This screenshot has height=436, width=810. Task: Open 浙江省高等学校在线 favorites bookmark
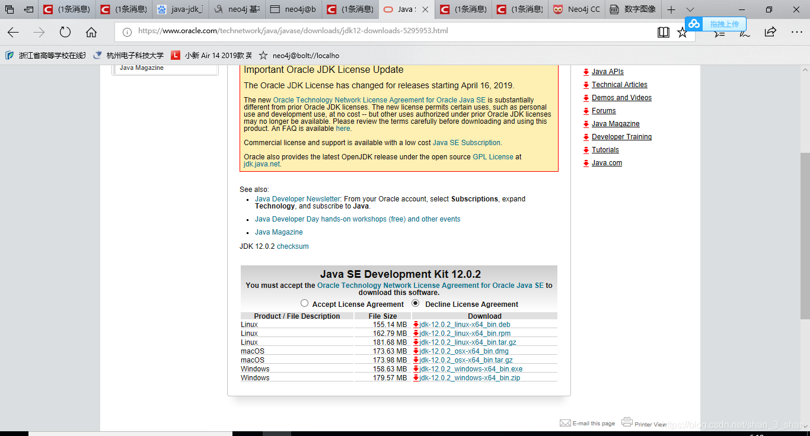pyautogui.click(x=45, y=55)
